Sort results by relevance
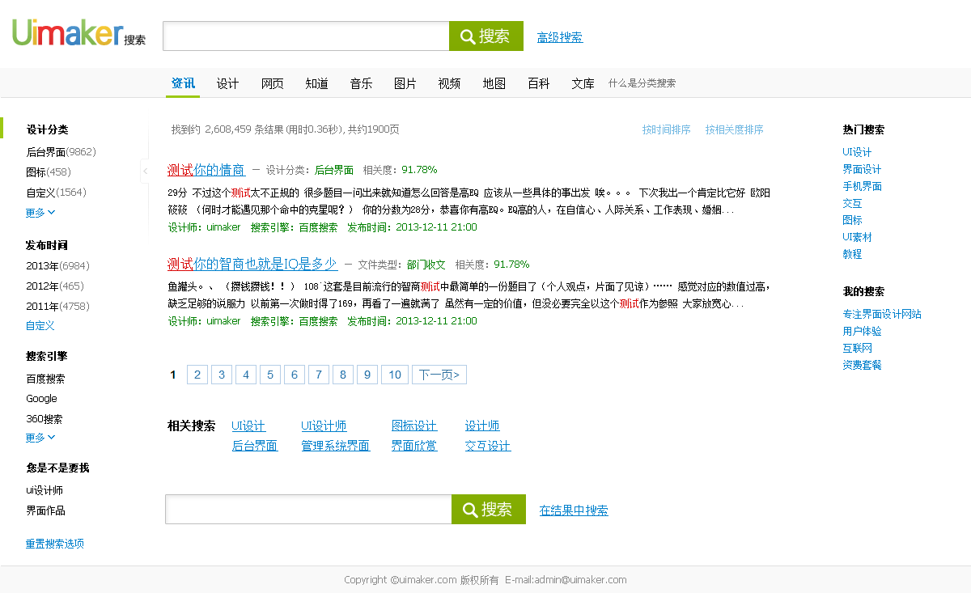 click(734, 129)
